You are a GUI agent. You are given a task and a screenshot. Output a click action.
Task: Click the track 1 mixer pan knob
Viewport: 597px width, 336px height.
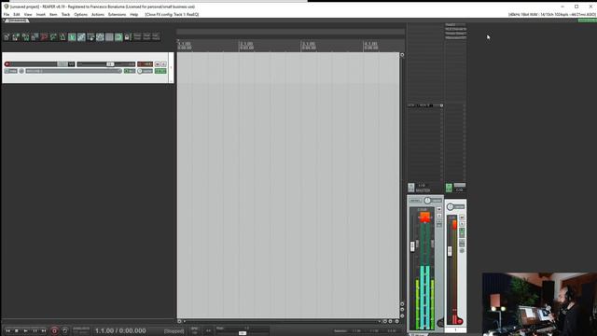(x=451, y=207)
